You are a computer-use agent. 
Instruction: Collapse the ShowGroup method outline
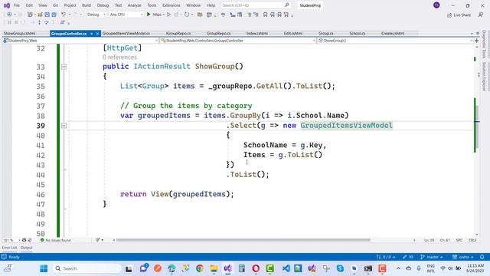click(64, 67)
